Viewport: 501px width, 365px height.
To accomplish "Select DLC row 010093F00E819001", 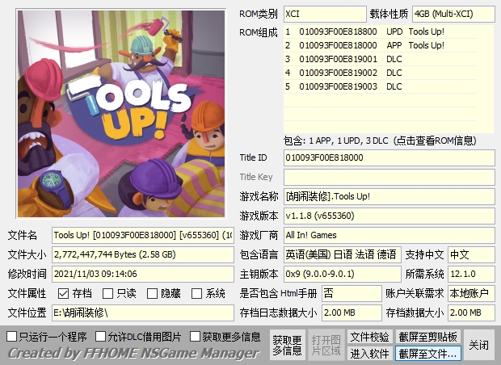I will click(x=380, y=59).
